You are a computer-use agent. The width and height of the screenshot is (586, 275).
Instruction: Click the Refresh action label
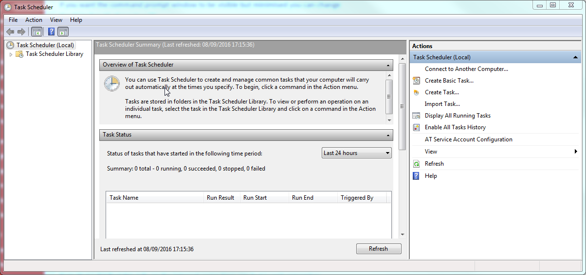434,164
